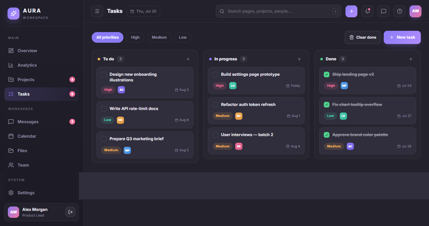Viewport: 429px width, 226px height.
Task: Uncheck Ship landing page v2
Action: point(327,74)
